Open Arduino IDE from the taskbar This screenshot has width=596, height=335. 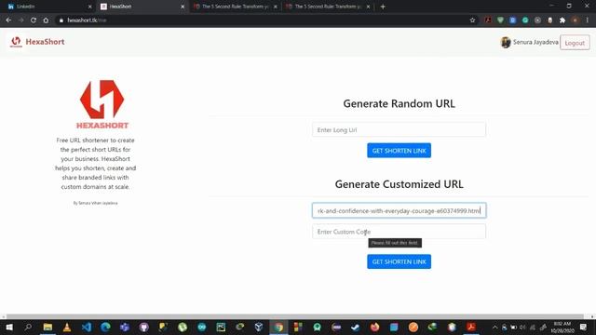point(201,327)
